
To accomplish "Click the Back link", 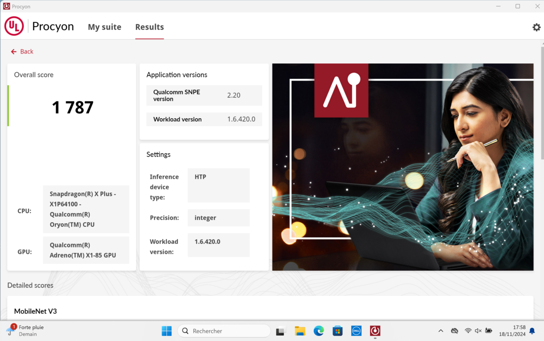I will pos(26,52).
